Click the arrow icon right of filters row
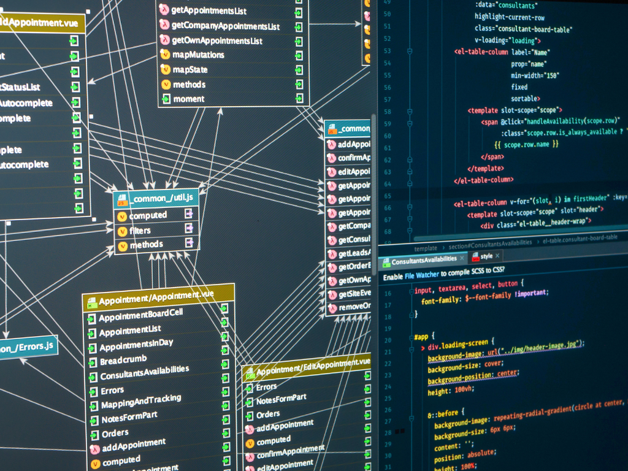 coord(190,229)
